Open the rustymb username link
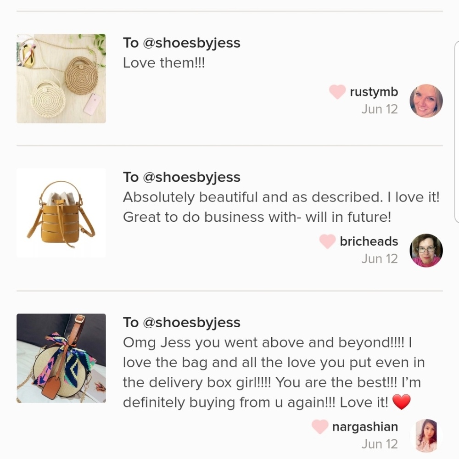459x459 pixels. tap(374, 92)
